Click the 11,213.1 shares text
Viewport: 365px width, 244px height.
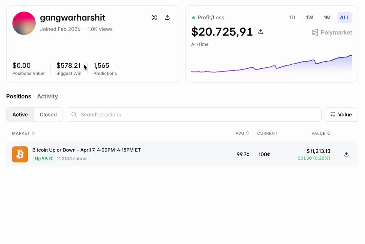[x=72, y=158]
